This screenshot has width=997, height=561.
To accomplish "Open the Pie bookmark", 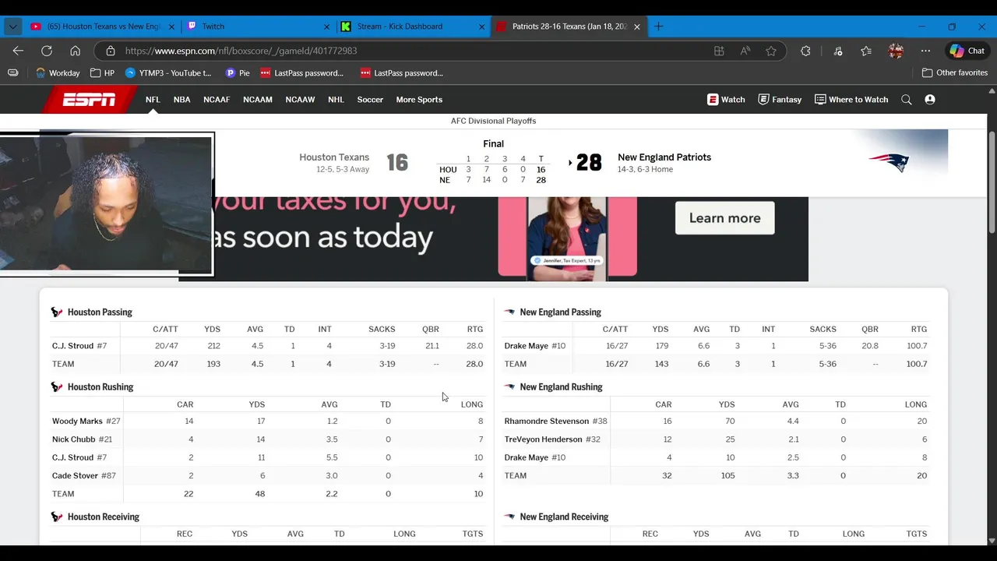I will point(238,72).
